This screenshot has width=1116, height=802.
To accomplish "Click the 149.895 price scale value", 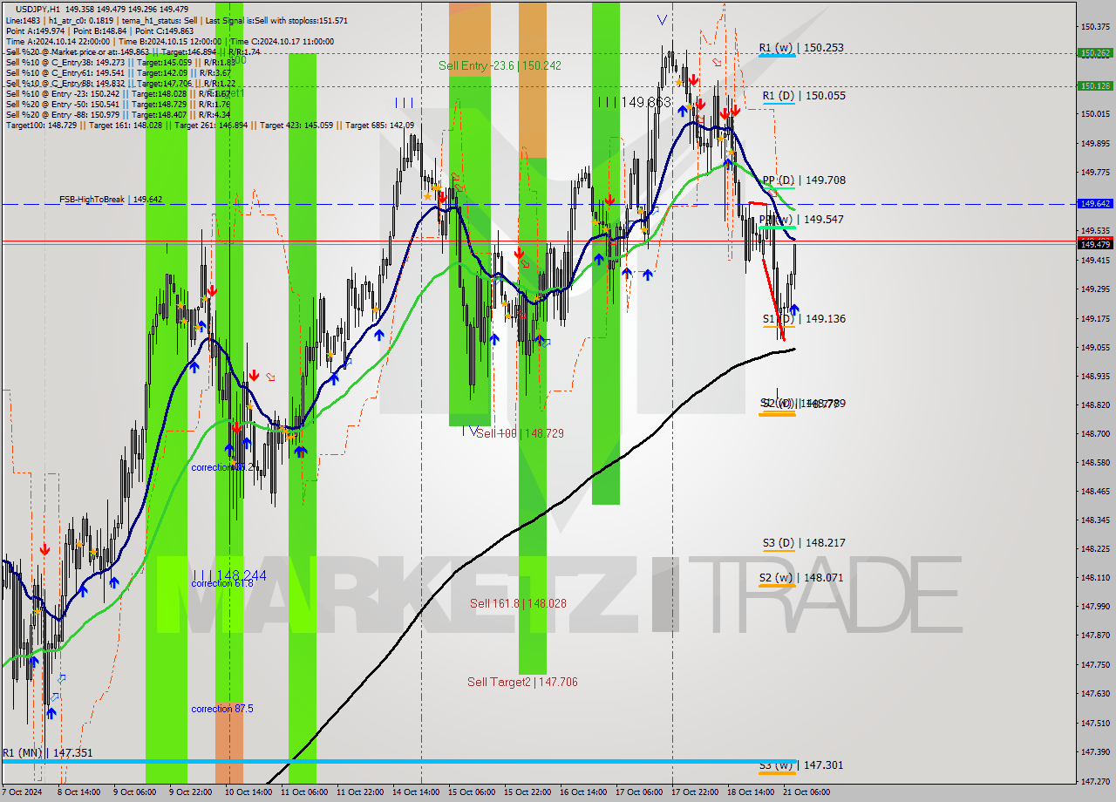I will 1095,144.
